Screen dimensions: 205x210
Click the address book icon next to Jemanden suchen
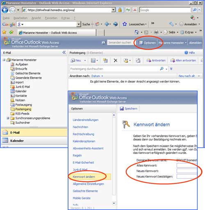coord(103,43)
